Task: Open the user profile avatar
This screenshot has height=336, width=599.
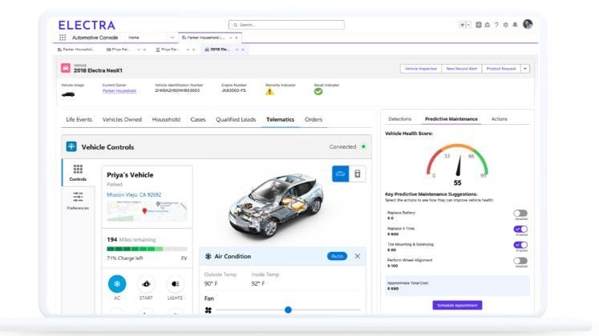Action: pos(528,24)
